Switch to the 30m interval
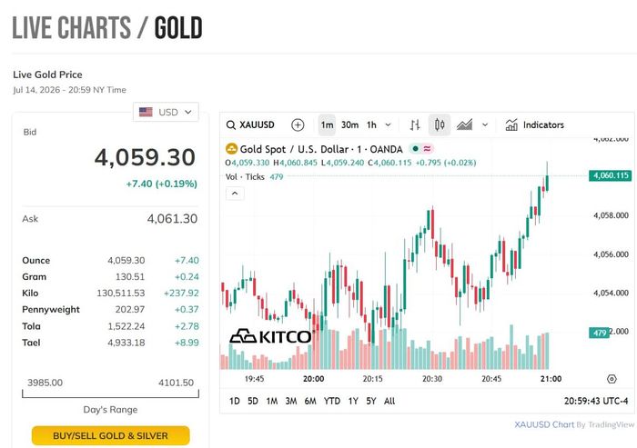Viewport: 637px width, 448px height. (349, 125)
